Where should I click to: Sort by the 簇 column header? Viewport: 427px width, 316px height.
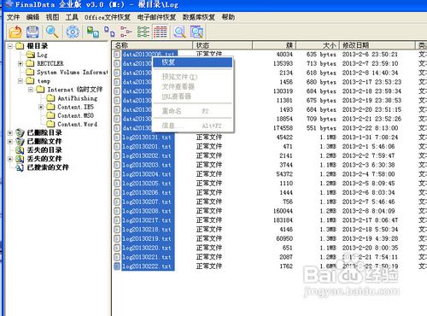point(274,45)
